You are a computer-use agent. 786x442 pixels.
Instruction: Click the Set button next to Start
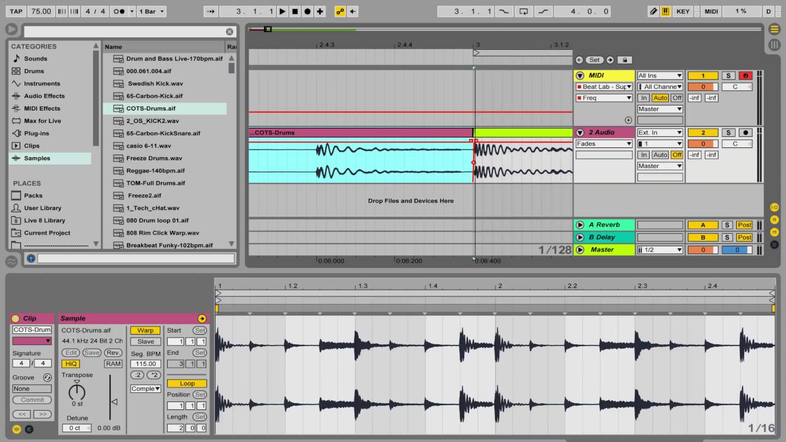[x=200, y=330]
